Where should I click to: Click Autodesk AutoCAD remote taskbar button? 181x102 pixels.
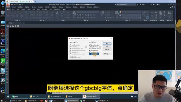click(91, 96)
